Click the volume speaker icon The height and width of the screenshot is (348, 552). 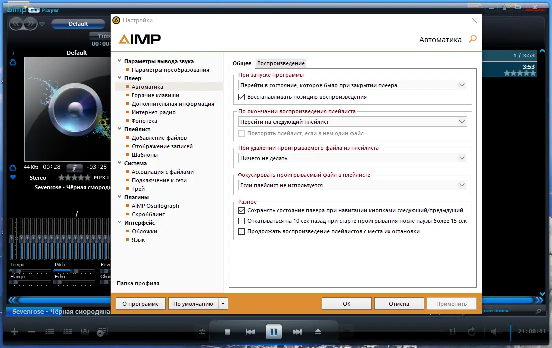(x=495, y=331)
